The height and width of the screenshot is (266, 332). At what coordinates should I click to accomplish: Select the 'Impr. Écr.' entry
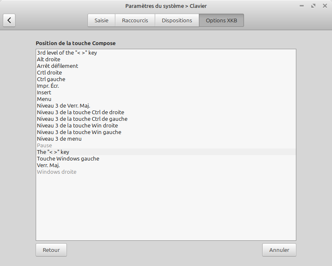pyautogui.click(x=48, y=86)
